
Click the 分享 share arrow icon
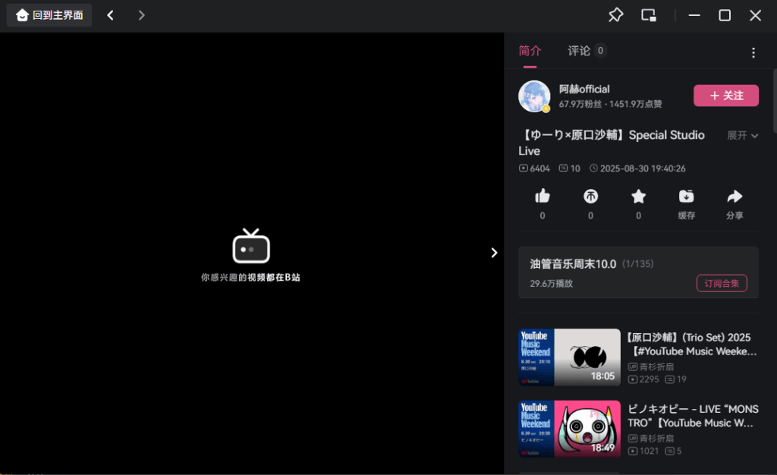[734, 197]
